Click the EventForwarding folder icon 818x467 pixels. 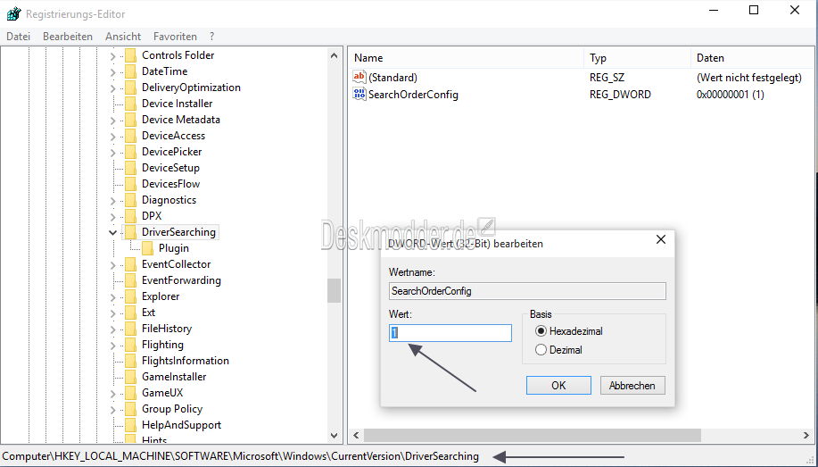point(131,280)
